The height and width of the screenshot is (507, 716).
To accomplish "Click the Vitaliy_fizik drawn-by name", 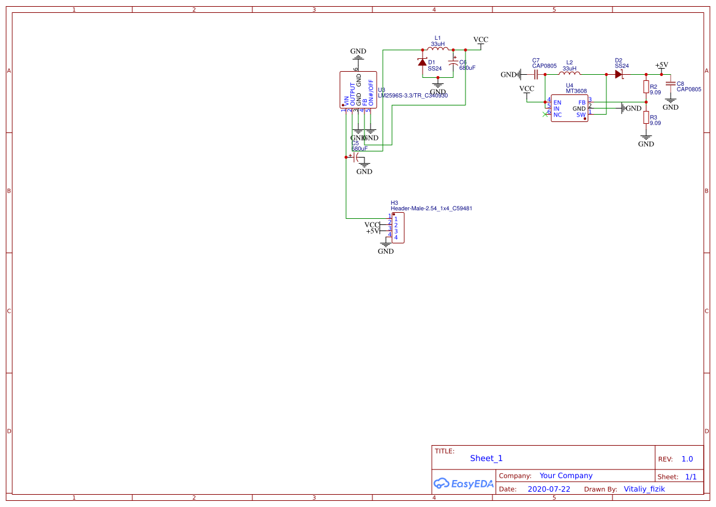I will (644, 489).
